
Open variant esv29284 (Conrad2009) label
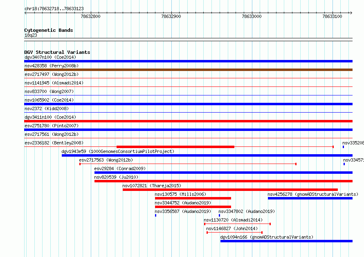click(x=120, y=168)
